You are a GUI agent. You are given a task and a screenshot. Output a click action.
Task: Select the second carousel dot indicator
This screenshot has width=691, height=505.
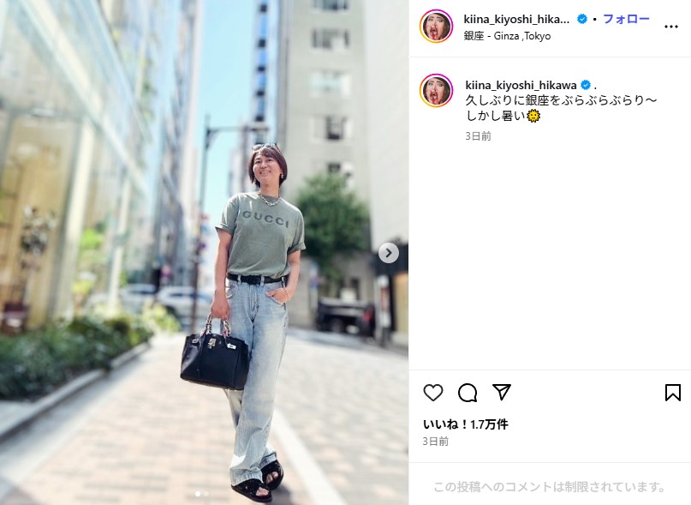tap(206, 494)
